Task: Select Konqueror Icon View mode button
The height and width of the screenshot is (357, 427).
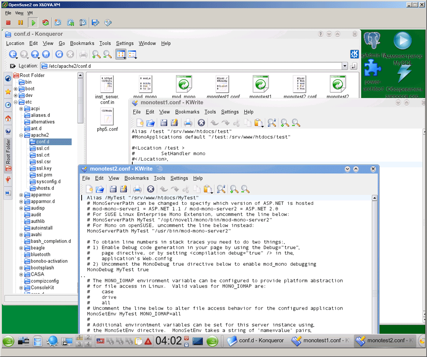Action: (x=121, y=54)
